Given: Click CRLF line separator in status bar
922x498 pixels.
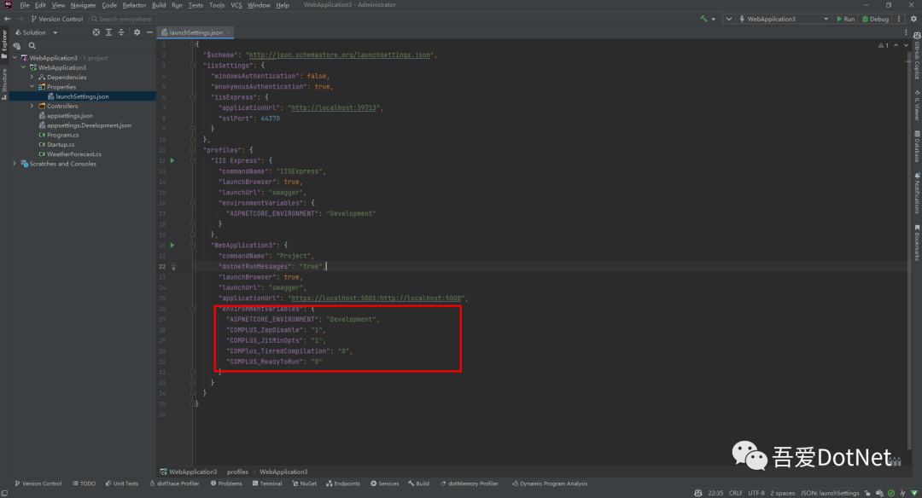Looking at the screenshot, I should [736, 493].
